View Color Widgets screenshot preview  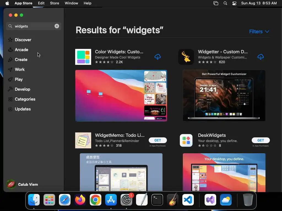click(x=121, y=96)
